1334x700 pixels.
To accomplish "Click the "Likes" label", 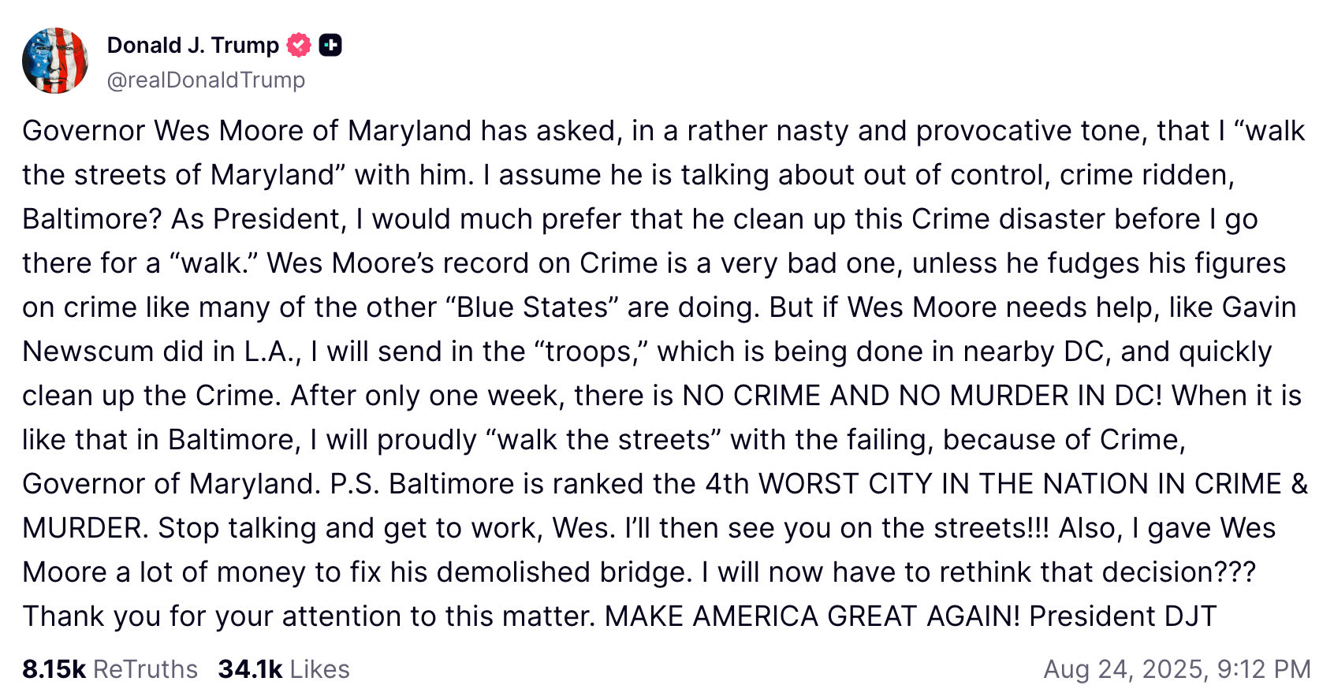I will pos(319,669).
